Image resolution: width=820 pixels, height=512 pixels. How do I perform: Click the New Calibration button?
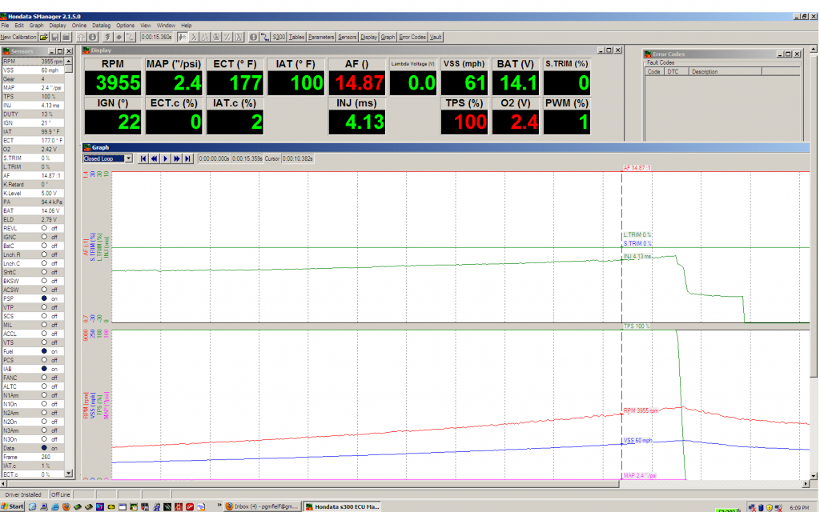[19, 37]
